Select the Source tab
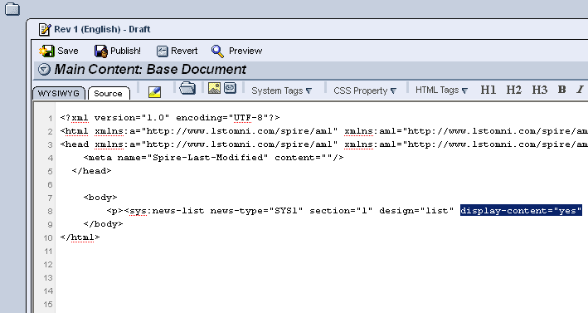The image size is (588, 313). 109,94
